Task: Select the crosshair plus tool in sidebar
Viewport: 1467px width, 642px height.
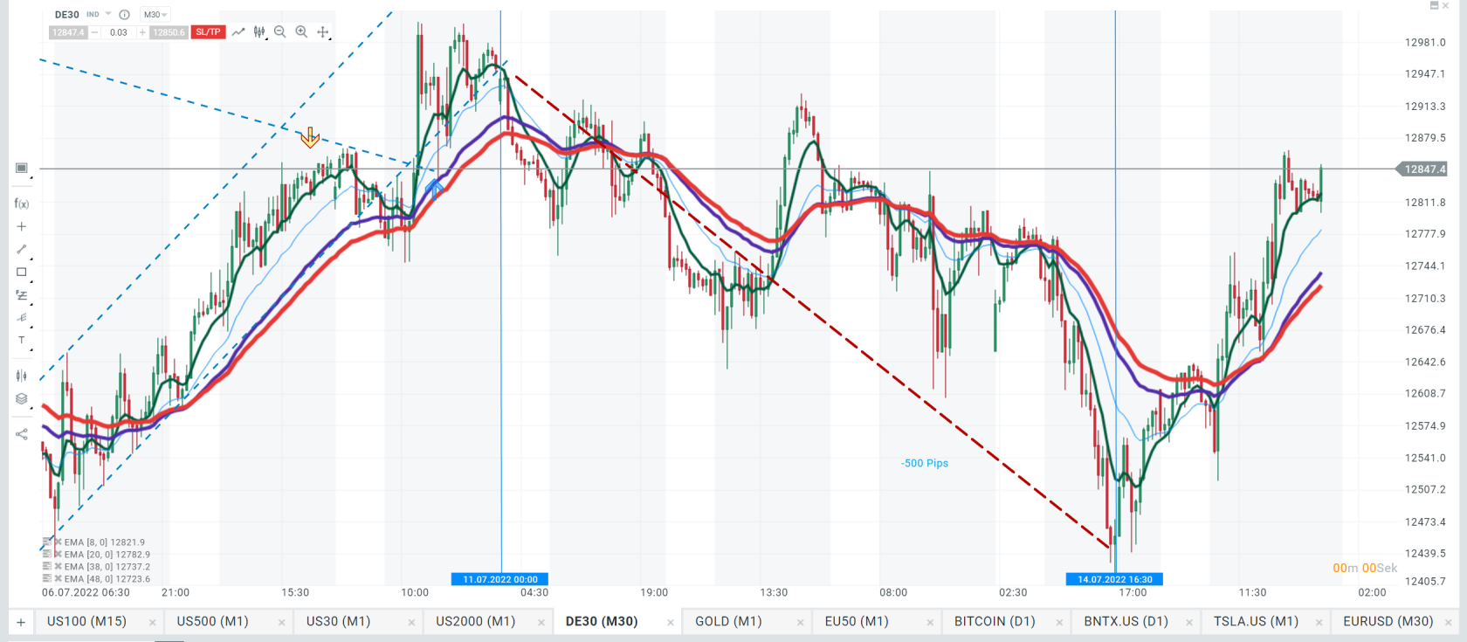Action: [x=22, y=226]
